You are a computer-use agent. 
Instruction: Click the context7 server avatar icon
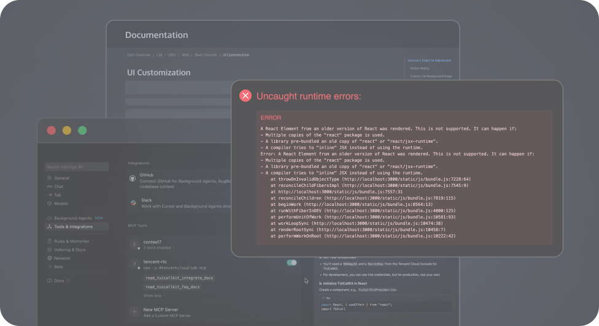pos(134,245)
